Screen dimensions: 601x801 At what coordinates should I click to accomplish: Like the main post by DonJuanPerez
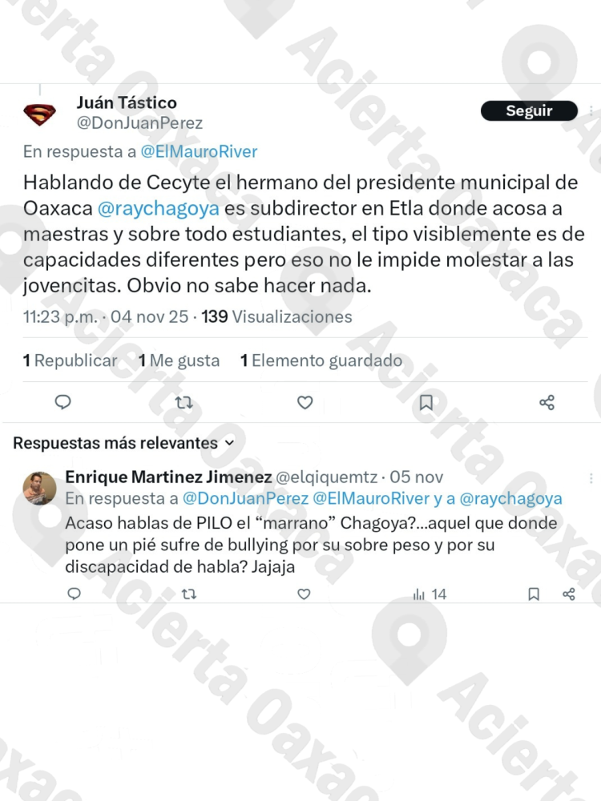(x=305, y=403)
